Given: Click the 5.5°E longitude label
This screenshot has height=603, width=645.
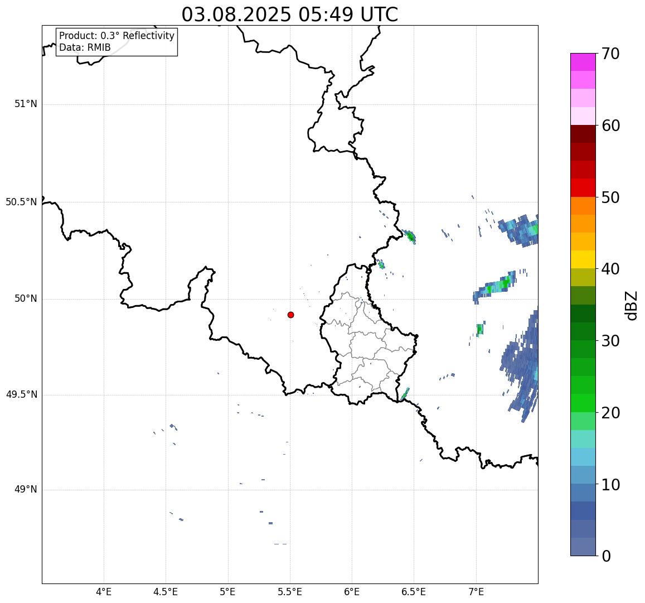Looking at the screenshot, I should click(x=290, y=592).
